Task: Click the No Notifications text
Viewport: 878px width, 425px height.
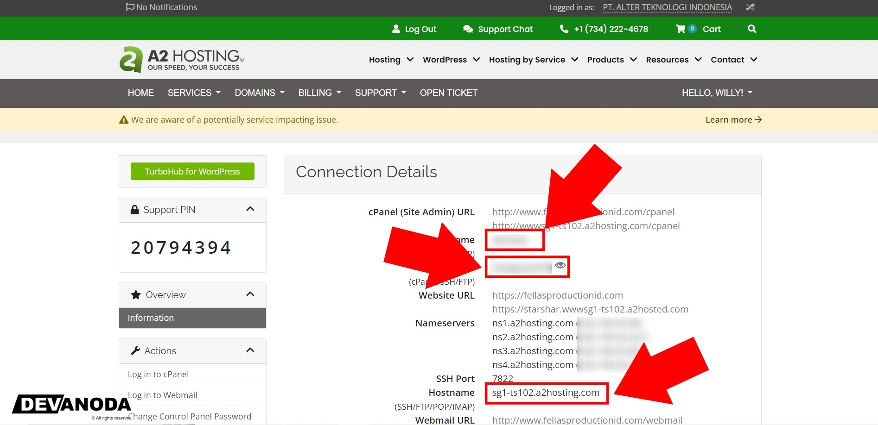Action: 167,7
